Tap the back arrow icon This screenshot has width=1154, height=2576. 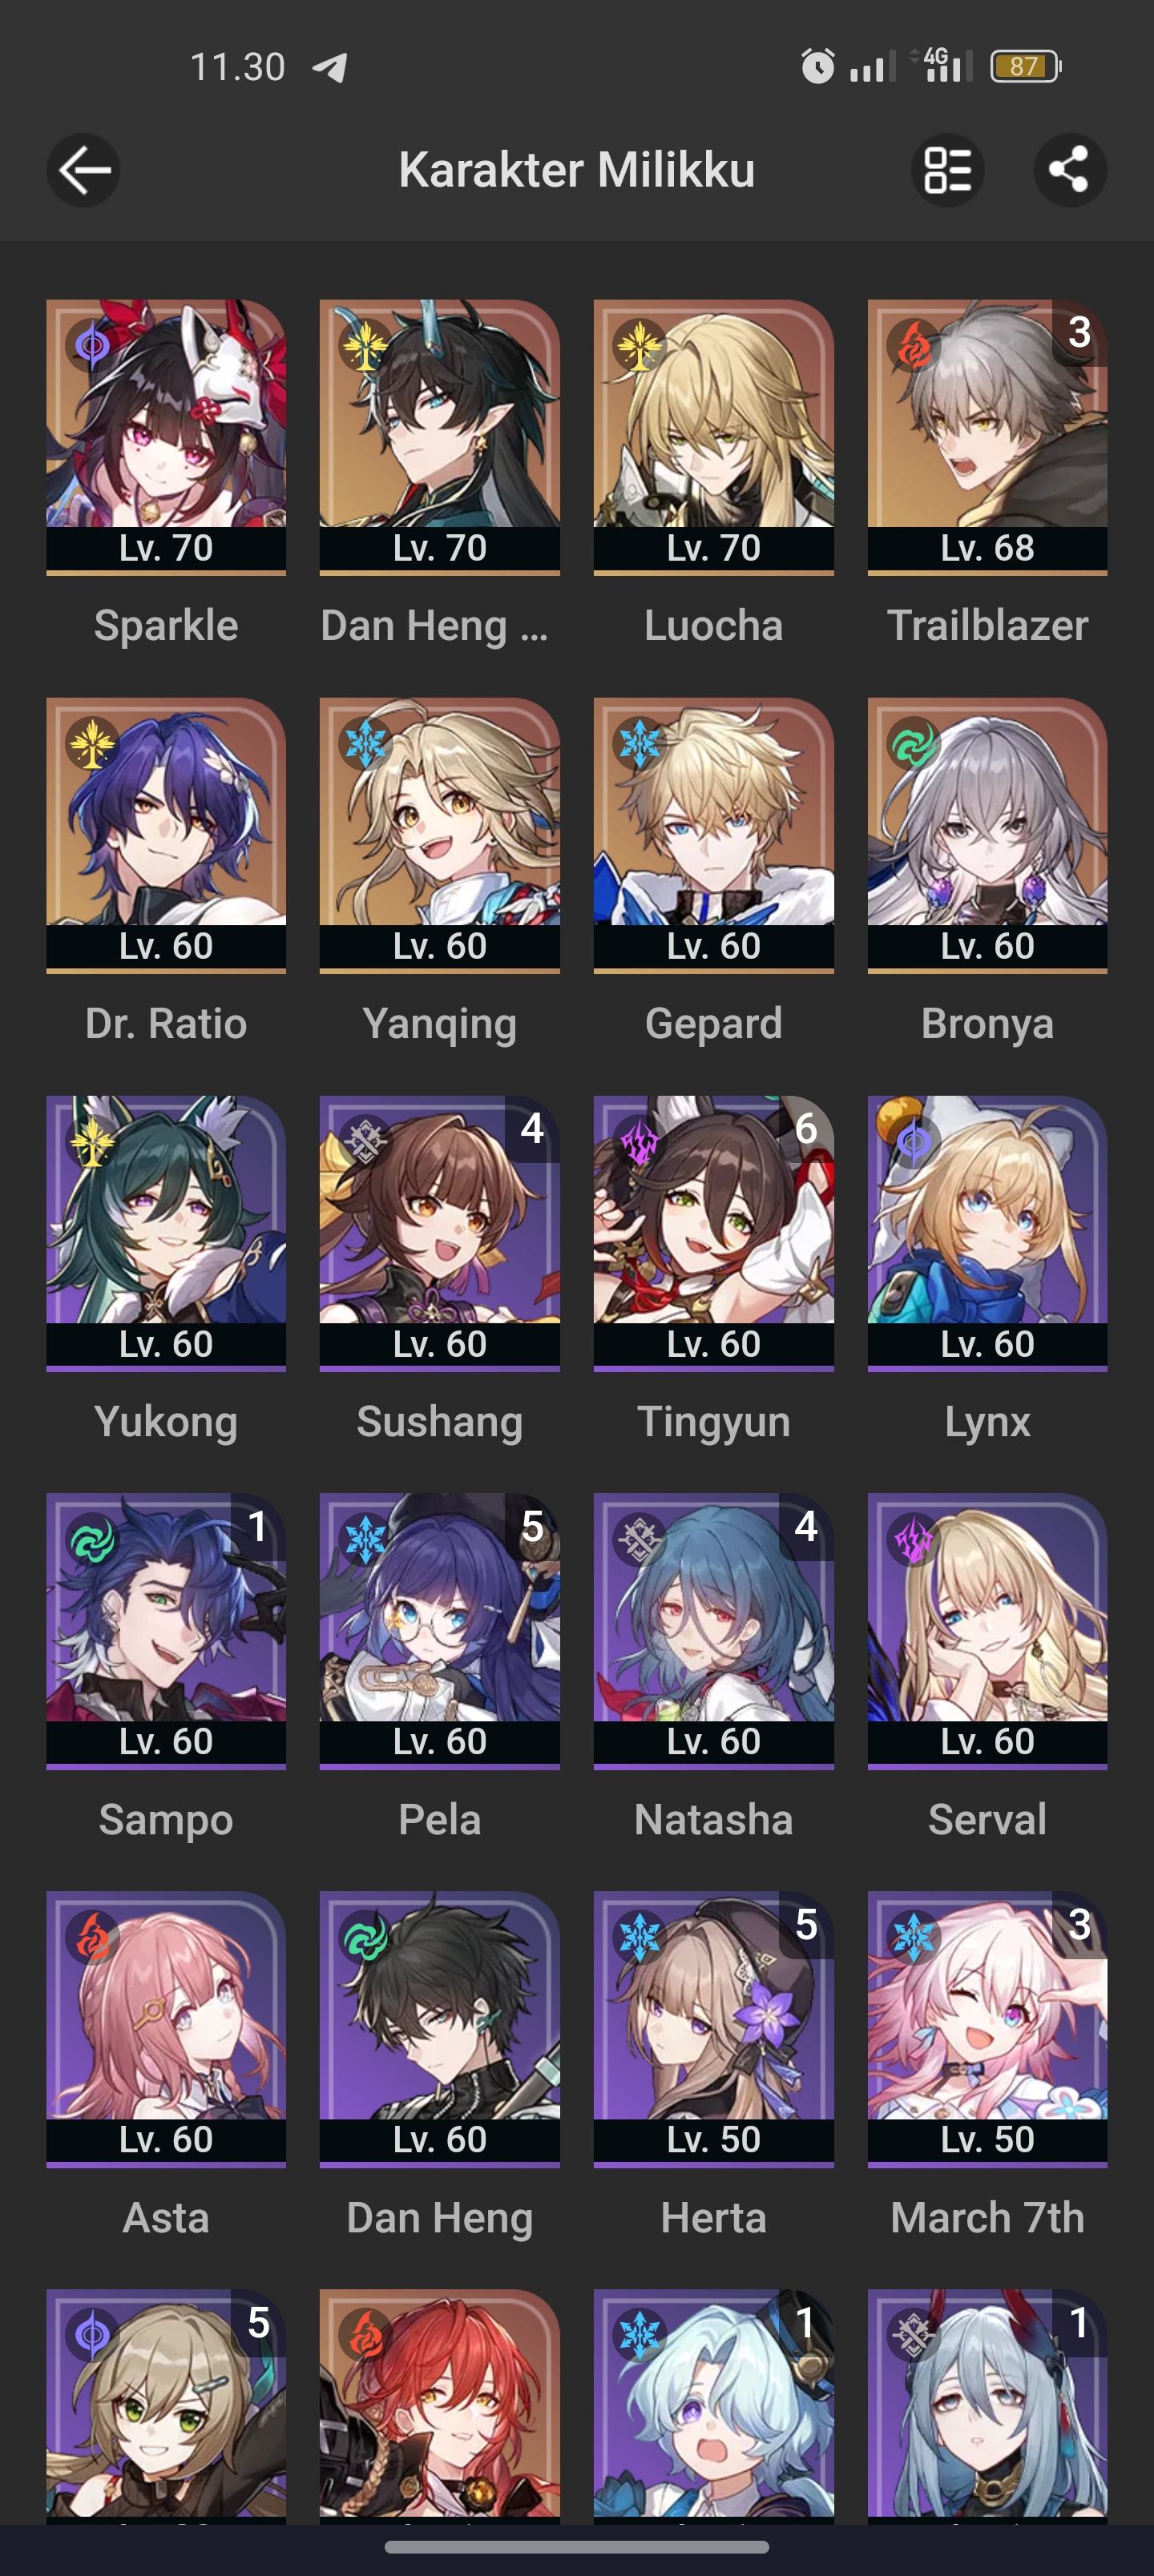83,170
